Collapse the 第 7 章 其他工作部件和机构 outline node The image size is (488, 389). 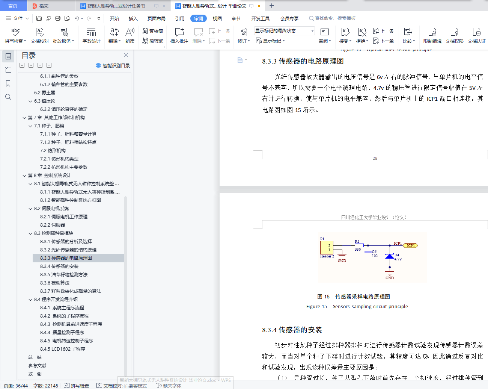(24, 118)
